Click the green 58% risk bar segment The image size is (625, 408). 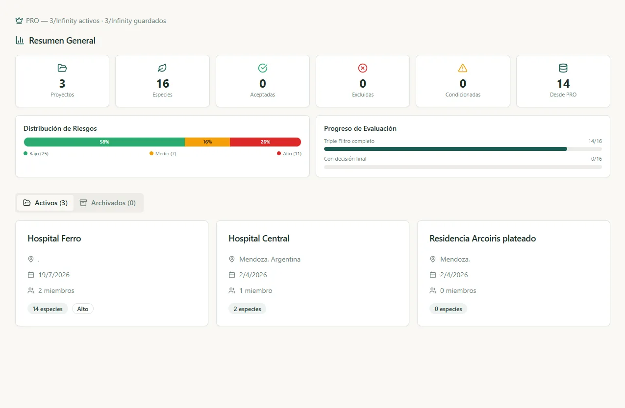[104, 142]
